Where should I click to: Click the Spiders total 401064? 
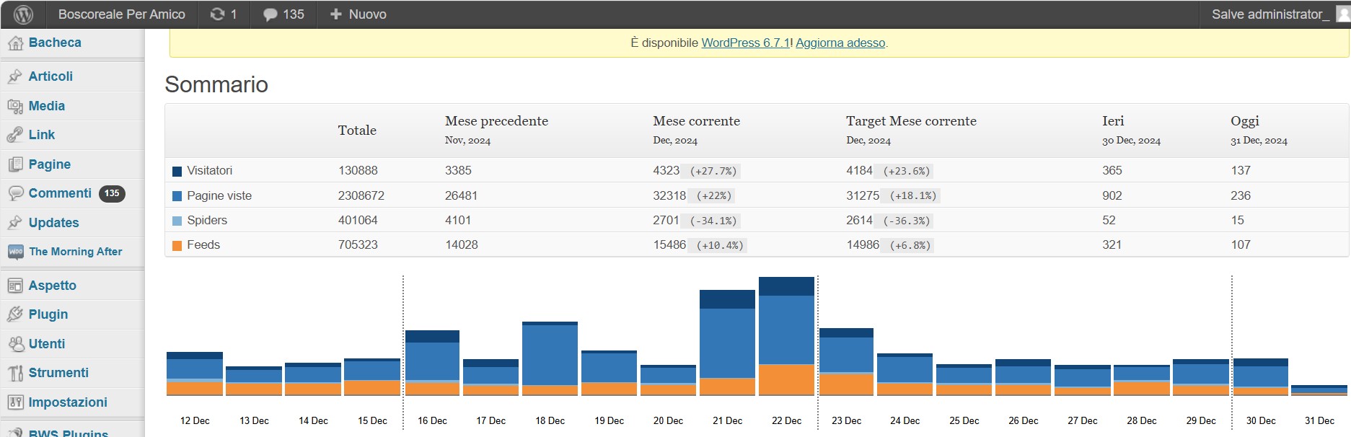pos(358,220)
